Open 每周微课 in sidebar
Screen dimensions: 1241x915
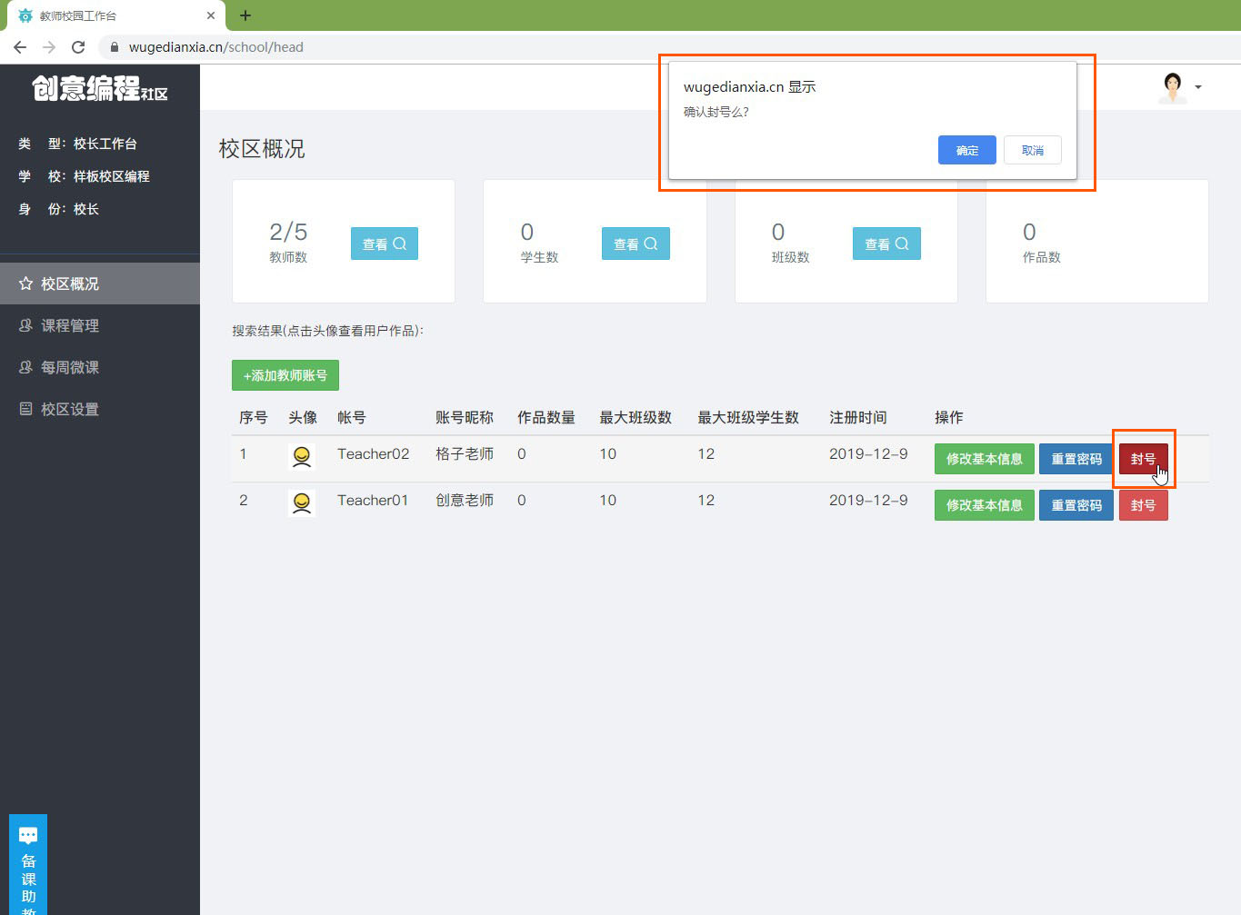click(100, 367)
